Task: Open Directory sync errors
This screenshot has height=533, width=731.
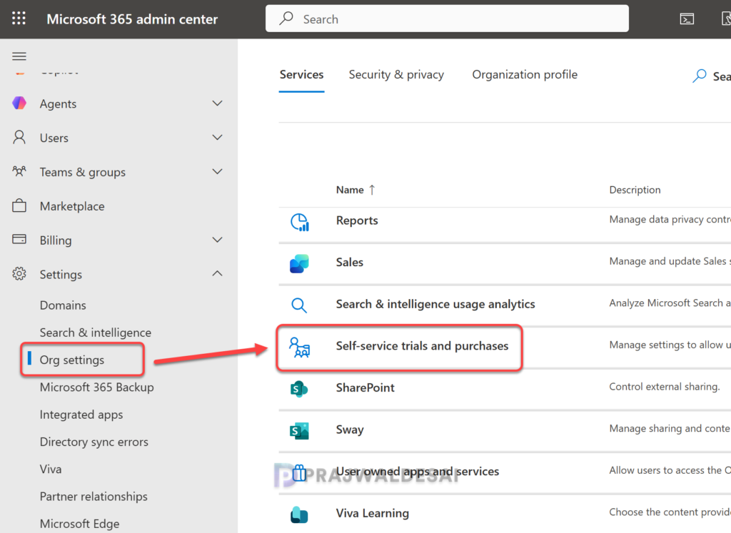Action: click(94, 442)
